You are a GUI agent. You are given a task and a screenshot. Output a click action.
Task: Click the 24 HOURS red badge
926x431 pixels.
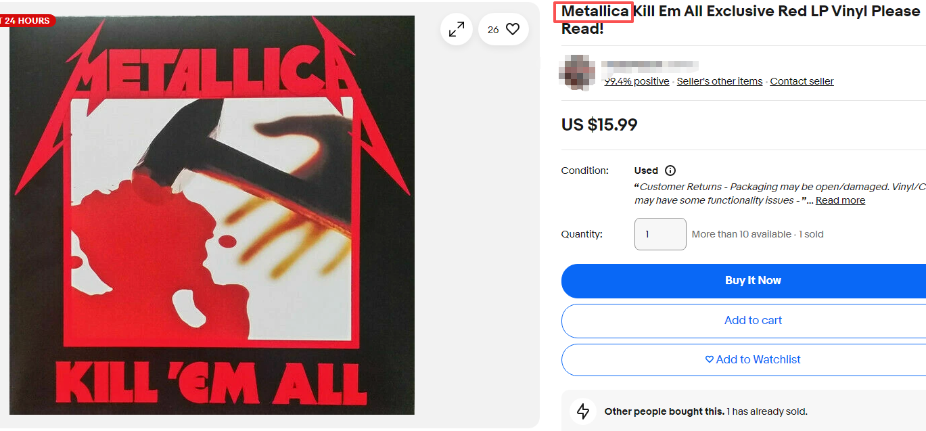(x=26, y=20)
